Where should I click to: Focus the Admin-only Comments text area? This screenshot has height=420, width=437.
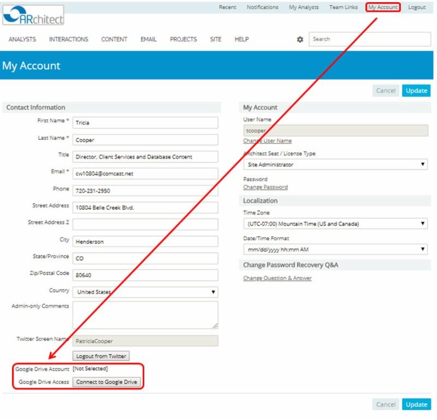[x=145, y=315]
